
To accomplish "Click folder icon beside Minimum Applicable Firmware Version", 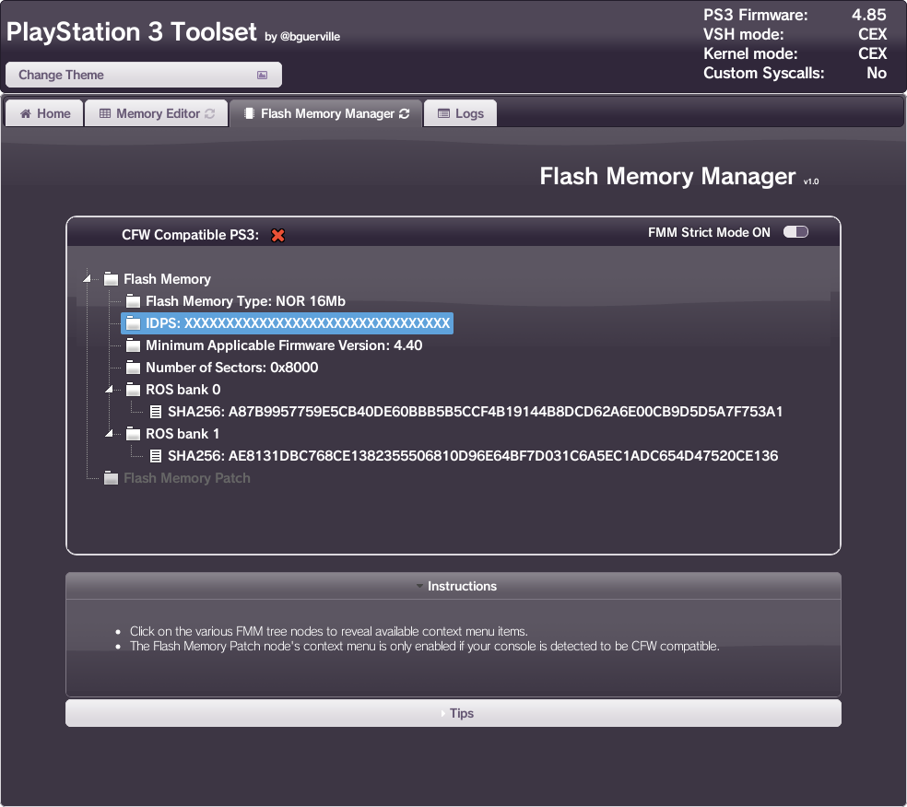I will 133,345.
